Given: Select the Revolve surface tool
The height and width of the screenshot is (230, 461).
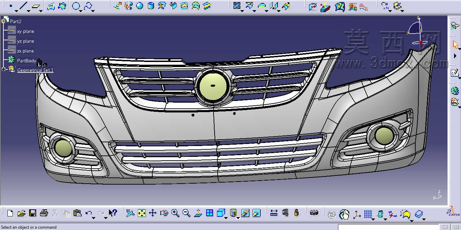Looking at the screenshot, I should [x=128, y=6].
